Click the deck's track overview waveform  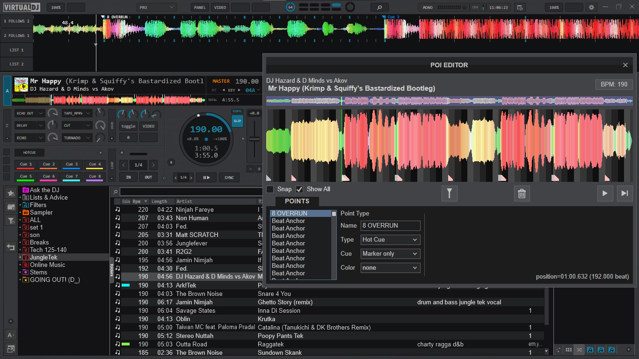(109, 99)
